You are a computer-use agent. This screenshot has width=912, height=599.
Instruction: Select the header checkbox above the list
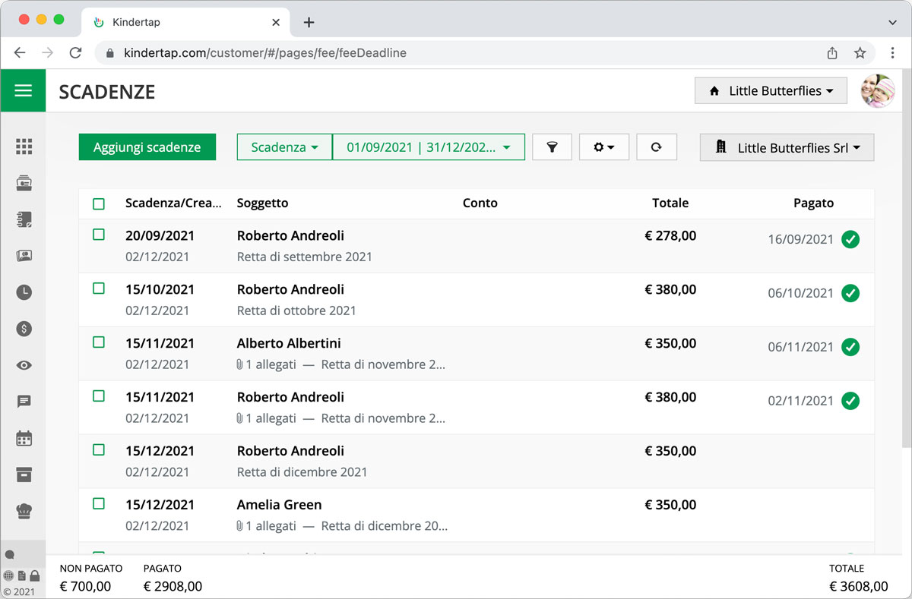pos(98,203)
